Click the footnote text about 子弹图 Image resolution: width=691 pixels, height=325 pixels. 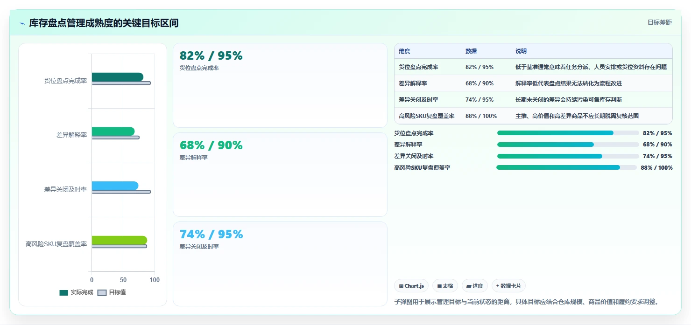click(528, 302)
